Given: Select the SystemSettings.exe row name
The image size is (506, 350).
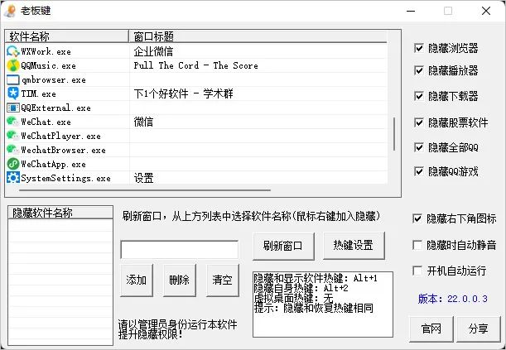Looking at the screenshot, I should (x=65, y=178).
